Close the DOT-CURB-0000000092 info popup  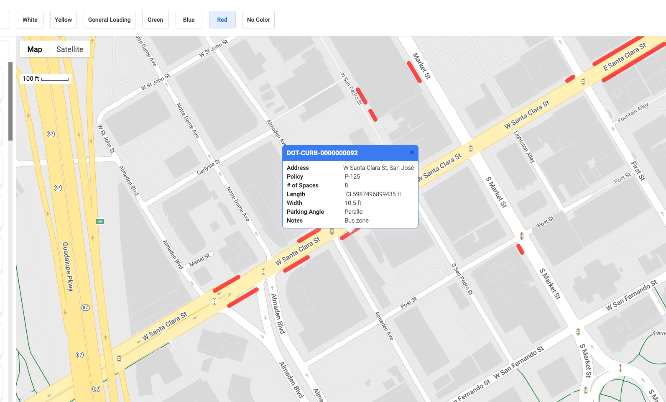click(x=412, y=152)
